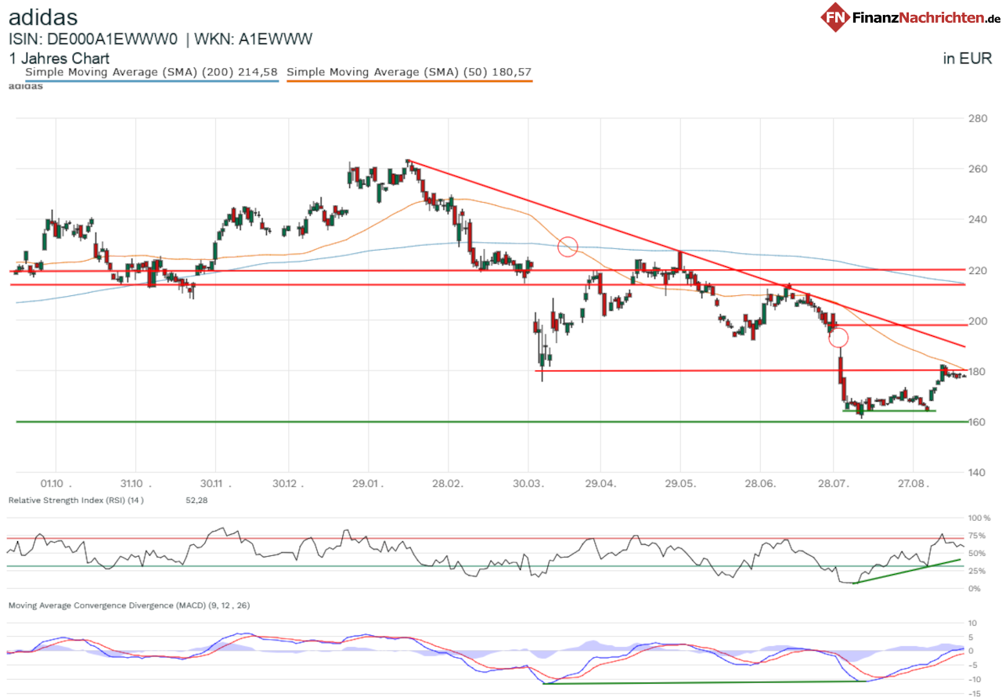Click the 140 price axis label
1002x697 pixels.
coord(976,472)
